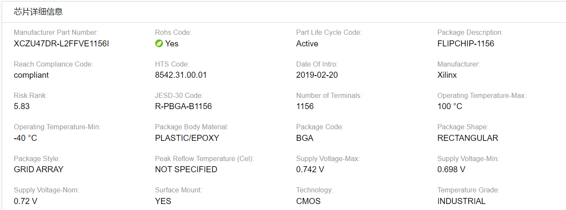Screen dimensions: 566x210
Task: Click the 2019-02-20 intro date
Action: (x=317, y=75)
